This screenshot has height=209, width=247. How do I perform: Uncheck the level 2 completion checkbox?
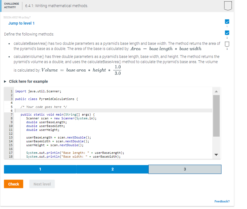226,33
